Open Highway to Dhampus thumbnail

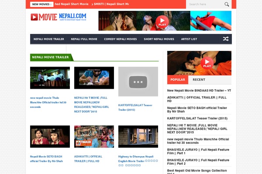[138, 137]
